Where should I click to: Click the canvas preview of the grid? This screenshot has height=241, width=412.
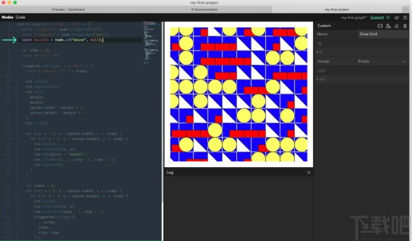click(238, 94)
